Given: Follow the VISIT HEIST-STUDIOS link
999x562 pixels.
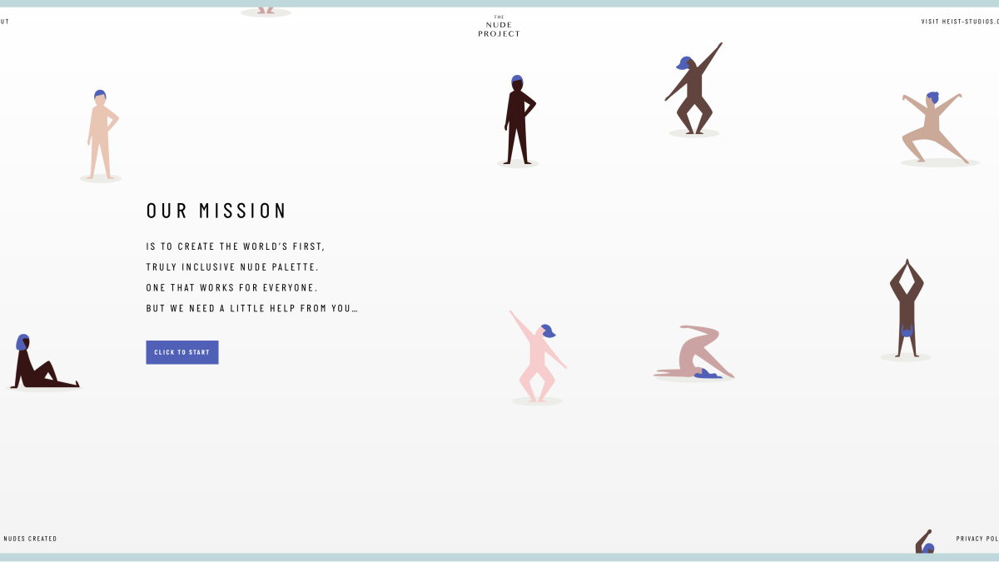Looking at the screenshot, I should coord(960,22).
